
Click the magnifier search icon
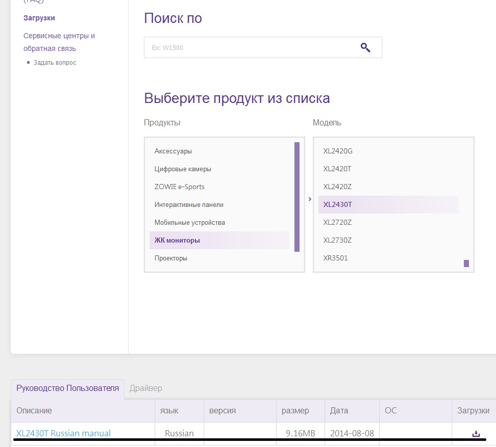[365, 48]
